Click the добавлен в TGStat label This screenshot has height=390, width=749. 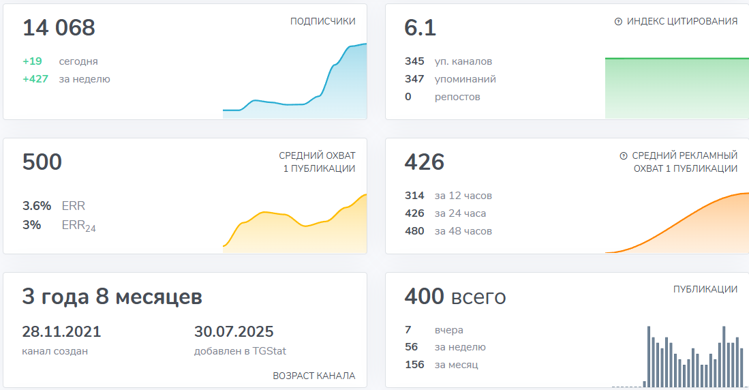tap(240, 351)
